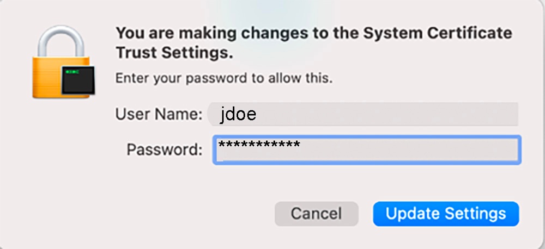Viewport: 545px width, 249px height.
Task: Click "Enter your password to allow this."
Action: coord(223,78)
